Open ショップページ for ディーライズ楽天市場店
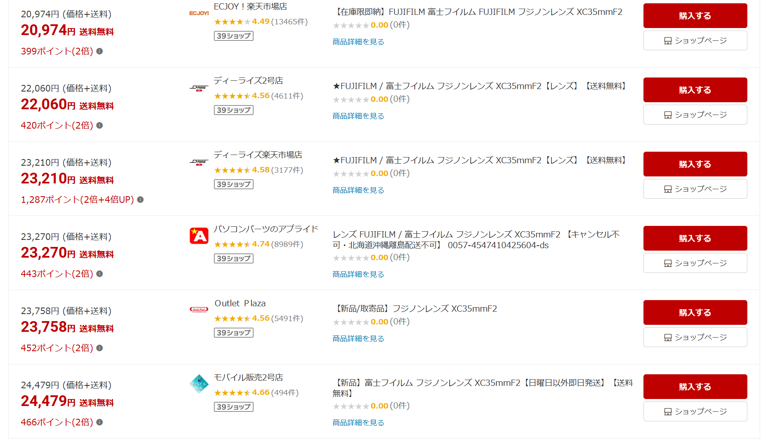The width and height of the screenshot is (763, 439). coord(695,189)
